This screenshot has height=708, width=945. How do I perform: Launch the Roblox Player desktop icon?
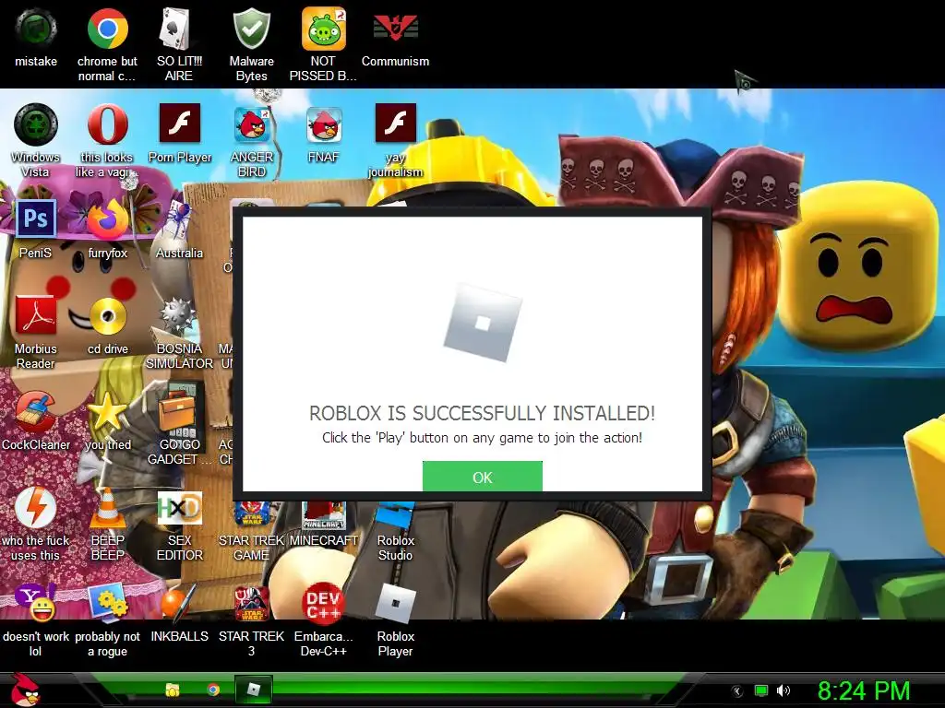tap(395, 620)
